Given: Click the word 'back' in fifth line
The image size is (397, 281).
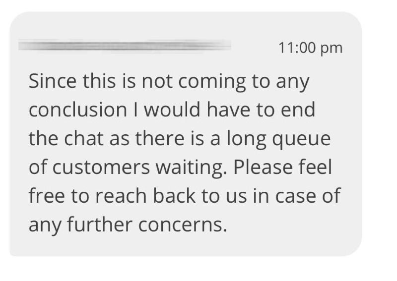Looking at the screenshot, I should tap(174, 196).
